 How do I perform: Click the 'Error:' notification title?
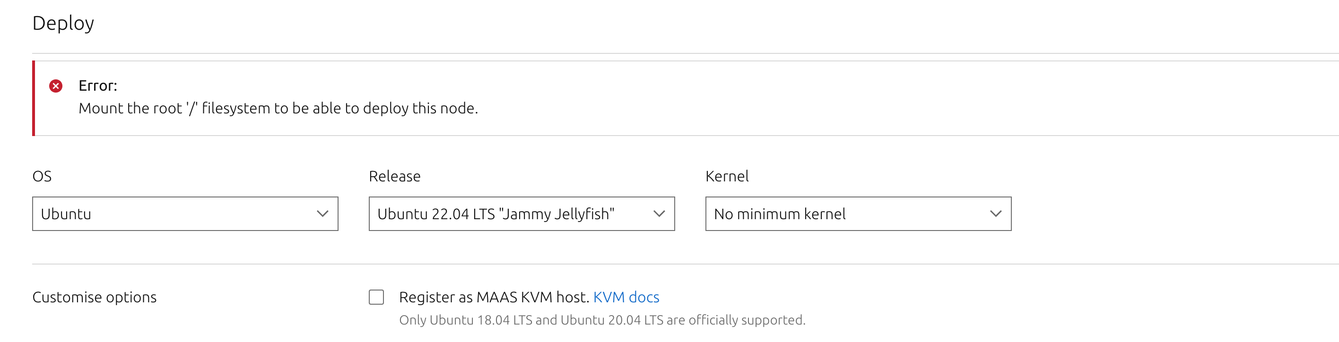coord(98,86)
